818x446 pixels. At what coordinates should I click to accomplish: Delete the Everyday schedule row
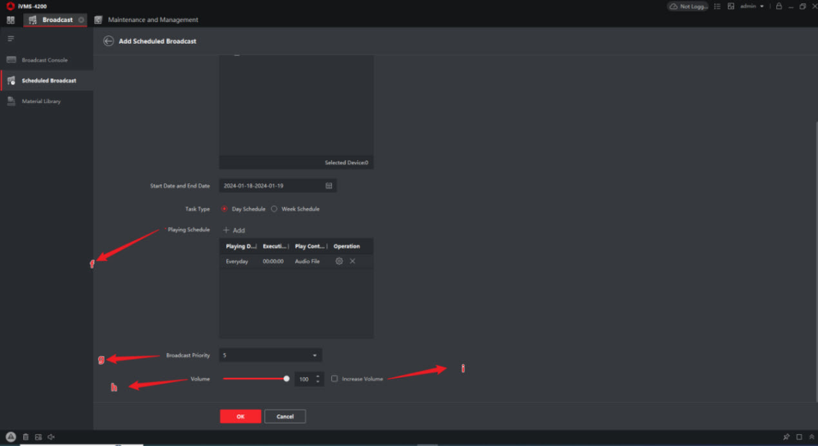tap(353, 261)
